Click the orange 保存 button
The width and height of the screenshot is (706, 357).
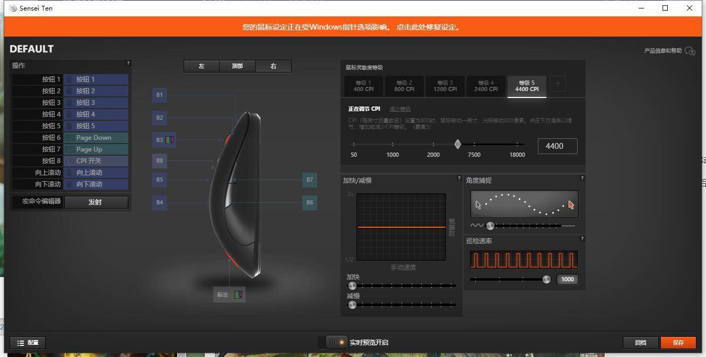click(678, 343)
